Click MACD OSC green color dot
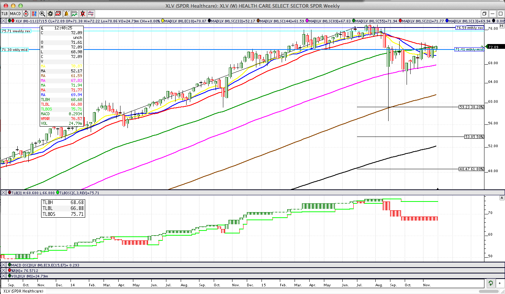This screenshot has height=294, width=505. pos(9,265)
